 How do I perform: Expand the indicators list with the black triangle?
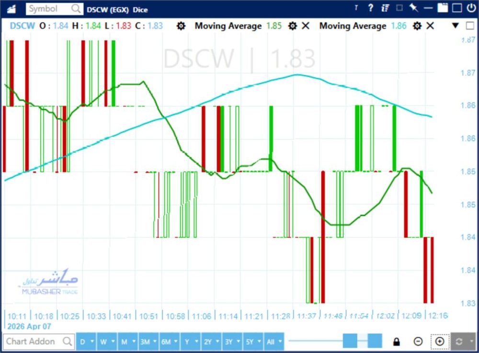456,26
